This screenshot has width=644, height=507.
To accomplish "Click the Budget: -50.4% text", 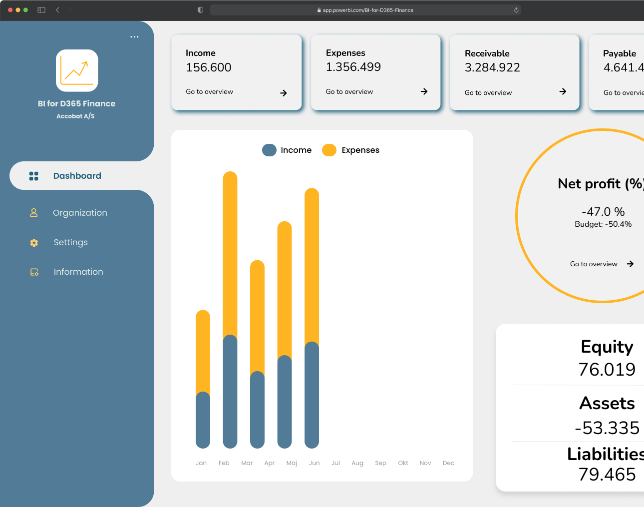I will (x=603, y=224).
